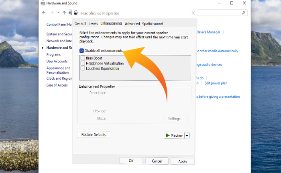Viewport: 281px width, 173px height.
Task: Expand the recent locations chevron
Action: [x=59, y=13]
